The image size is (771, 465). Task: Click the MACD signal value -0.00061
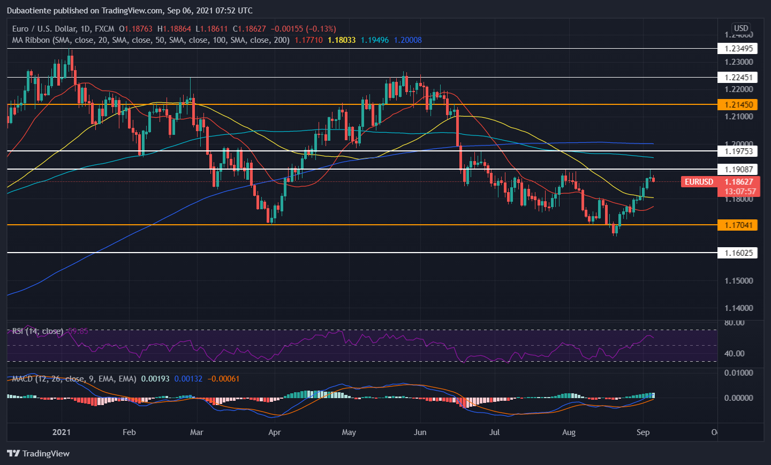point(223,379)
